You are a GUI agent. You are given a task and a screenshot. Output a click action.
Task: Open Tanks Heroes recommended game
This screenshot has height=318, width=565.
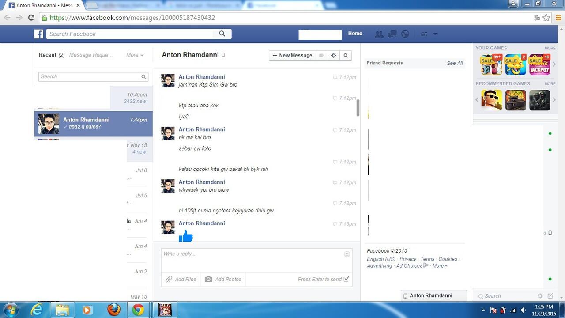coord(516,100)
